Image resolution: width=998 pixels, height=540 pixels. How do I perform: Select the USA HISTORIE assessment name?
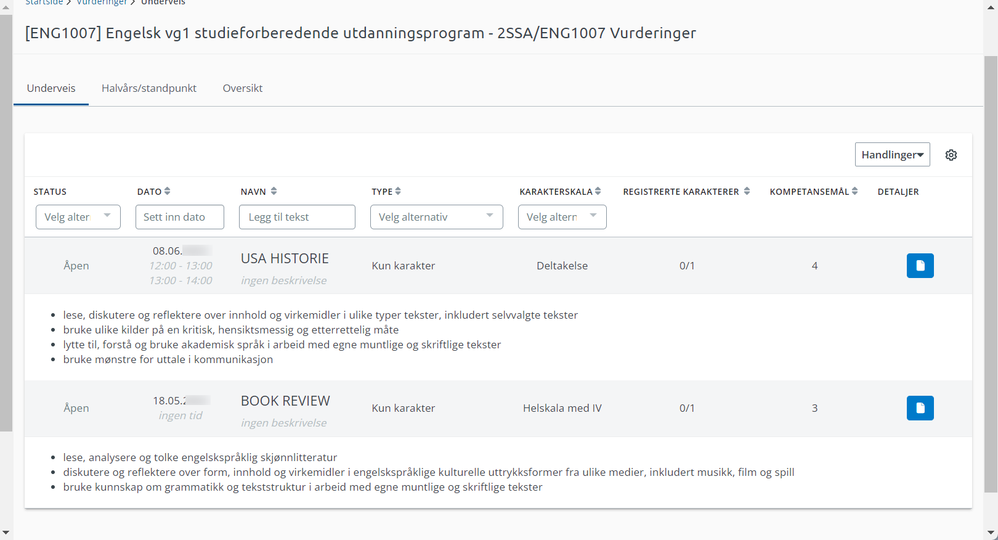click(x=285, y=258)
